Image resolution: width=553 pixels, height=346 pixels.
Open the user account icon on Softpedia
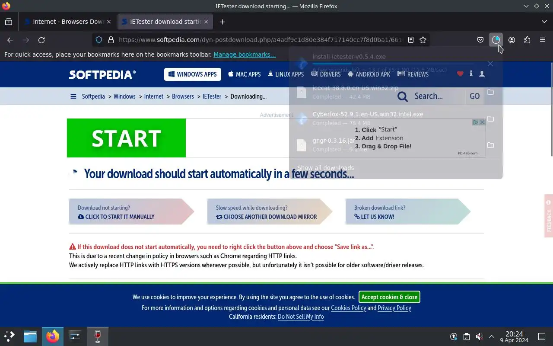coord(482,74)
